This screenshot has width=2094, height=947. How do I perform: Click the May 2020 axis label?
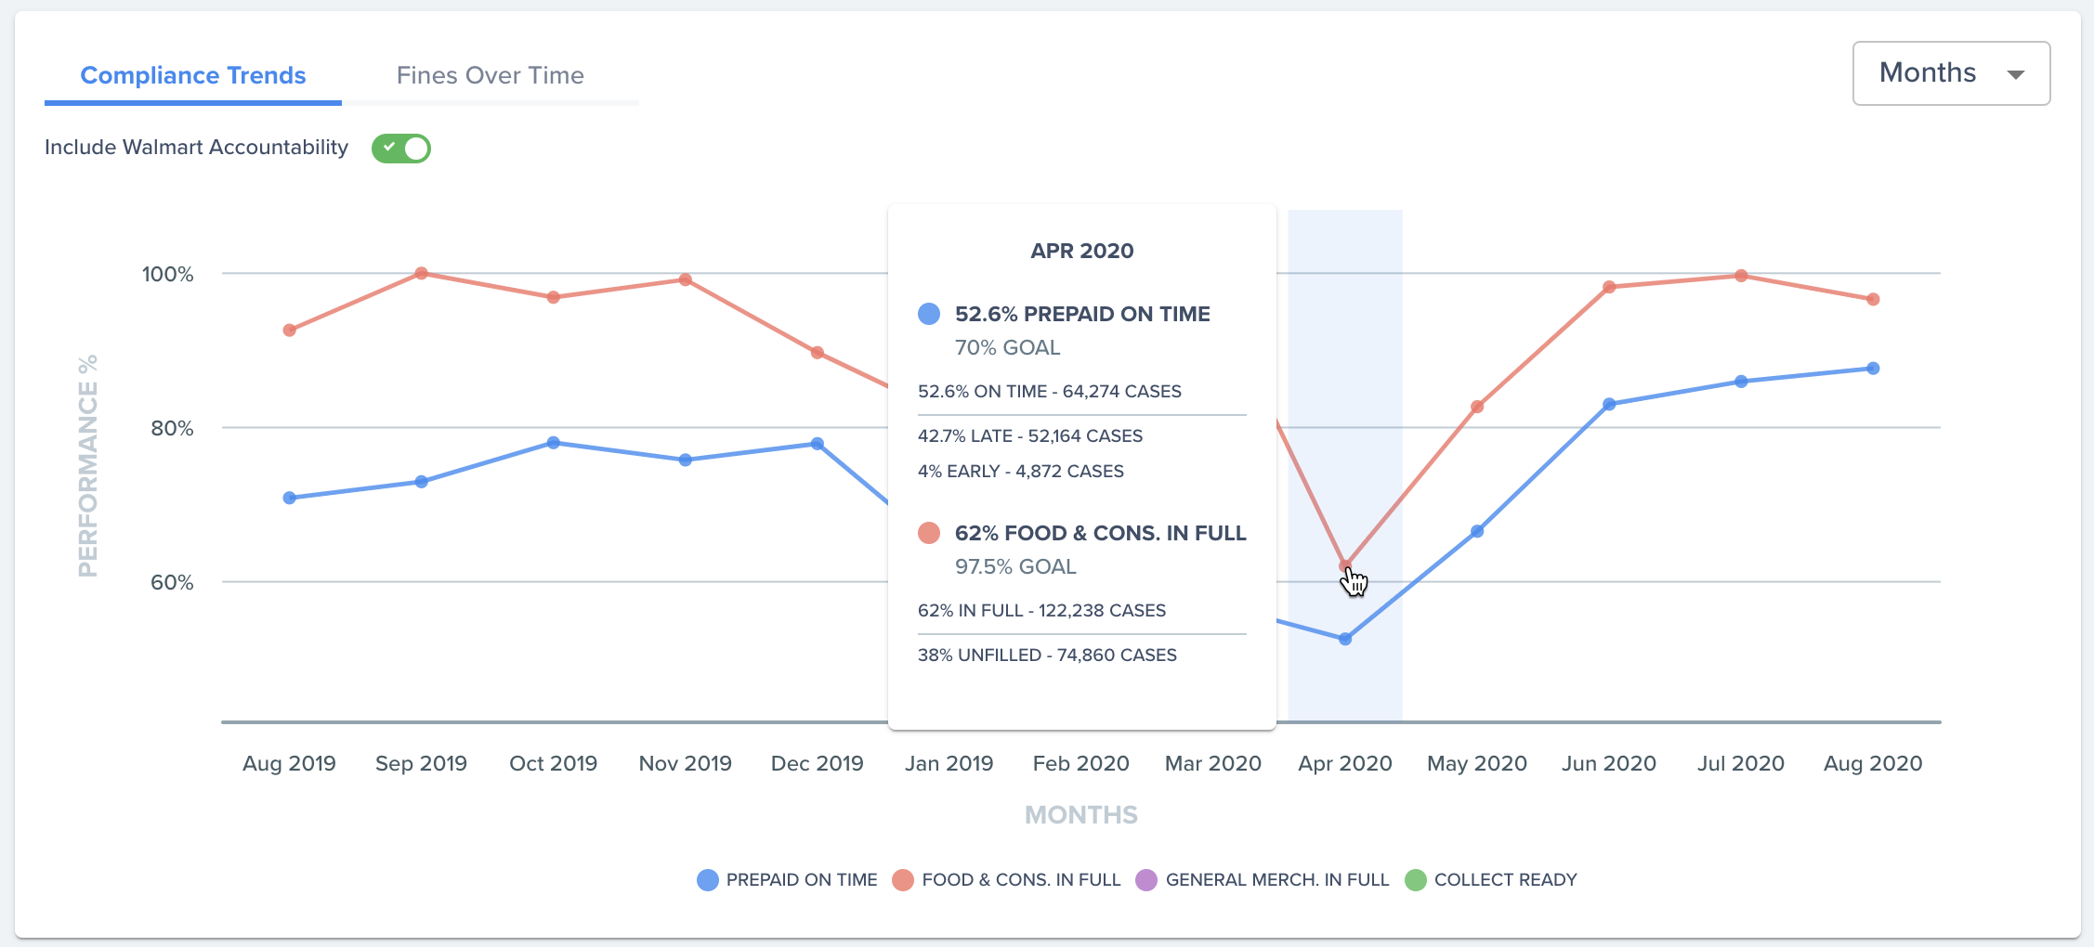[x=1477, y=763]
